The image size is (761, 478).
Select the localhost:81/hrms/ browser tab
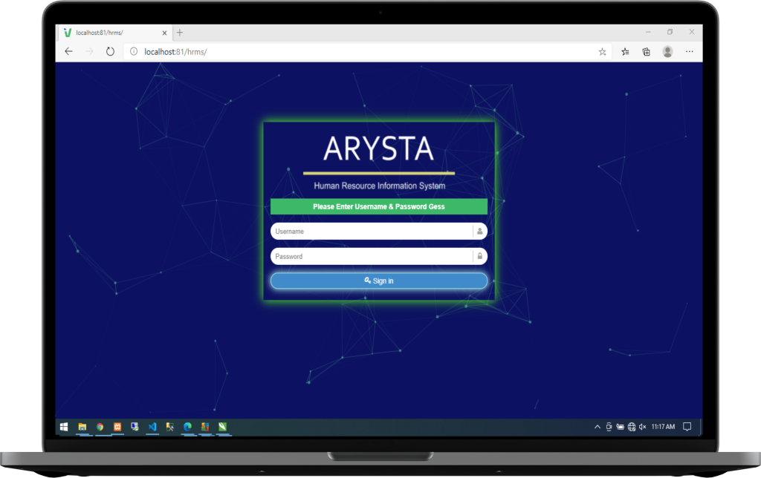pyautogui.click(x=114, y=33)
